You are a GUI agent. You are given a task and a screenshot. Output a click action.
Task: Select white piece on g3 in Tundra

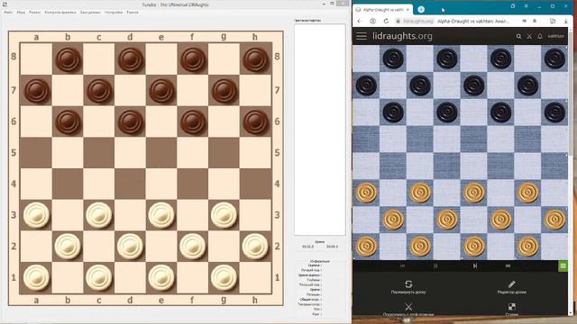point(224,215)
